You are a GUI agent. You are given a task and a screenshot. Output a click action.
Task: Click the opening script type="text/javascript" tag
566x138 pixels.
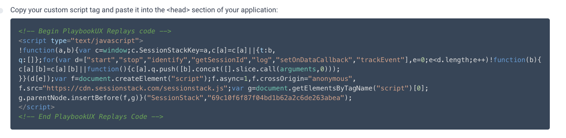tap(81, 41)
